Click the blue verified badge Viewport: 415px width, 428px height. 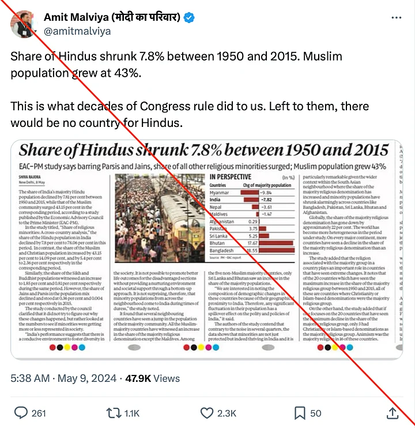point(189,18)
